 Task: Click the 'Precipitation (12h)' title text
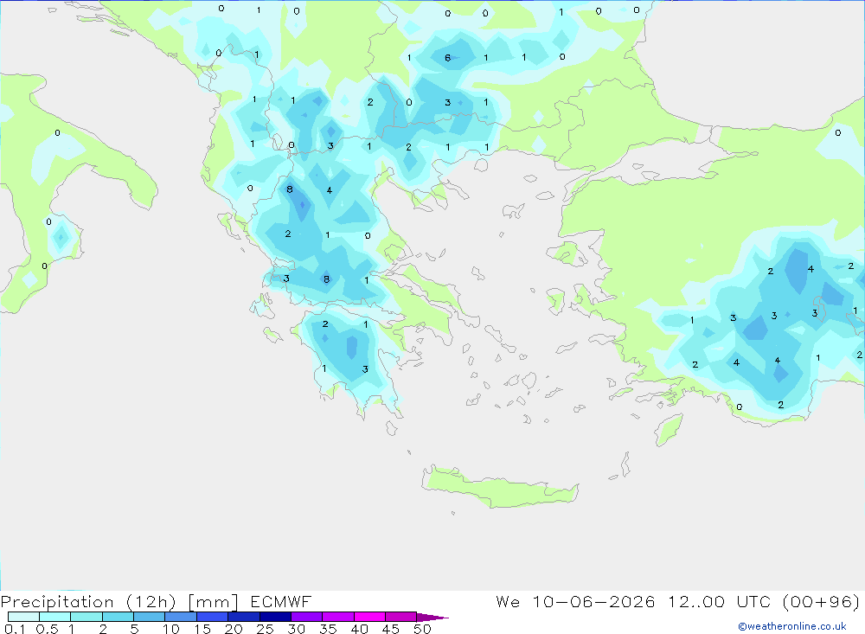[x=88, y=602]
